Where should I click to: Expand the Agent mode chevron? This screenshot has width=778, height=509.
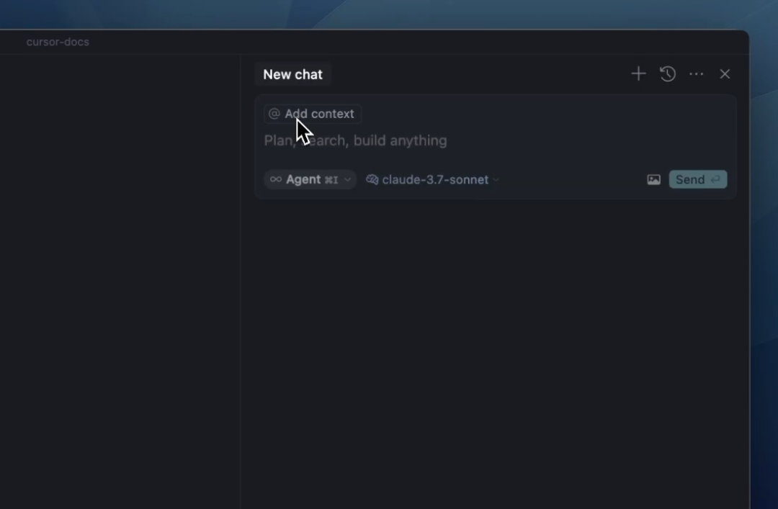tap(347, 179)
